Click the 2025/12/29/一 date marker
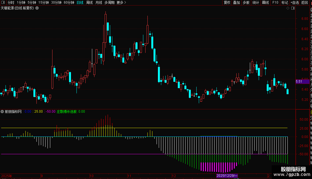Image resolution: width=312 pixels, height=179 pixels. click(227, 176)
